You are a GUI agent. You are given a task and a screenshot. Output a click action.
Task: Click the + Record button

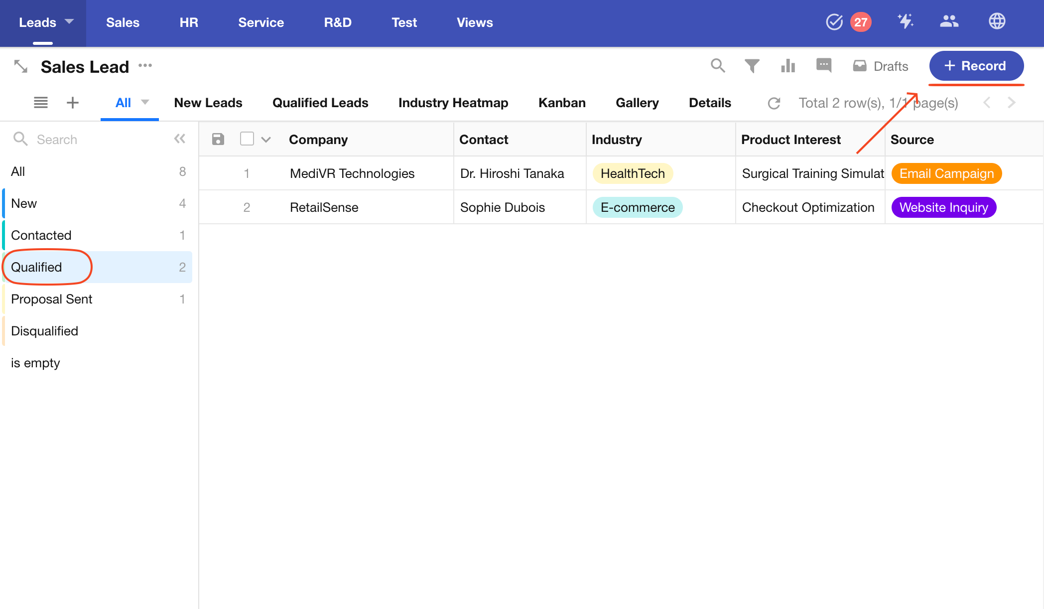pos(976,66)
